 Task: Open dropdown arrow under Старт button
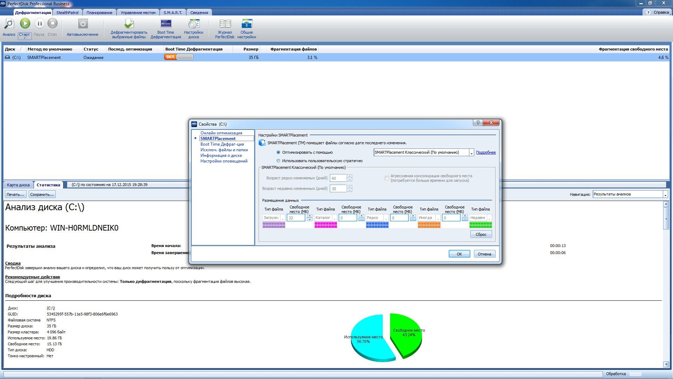(x=25, y=38)
